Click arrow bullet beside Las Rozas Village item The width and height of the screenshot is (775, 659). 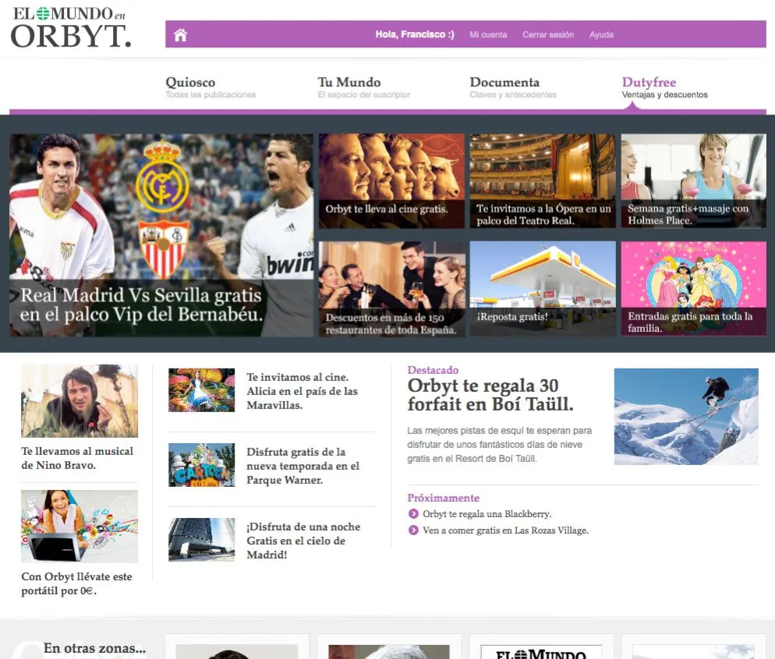(x=413, y=530)
